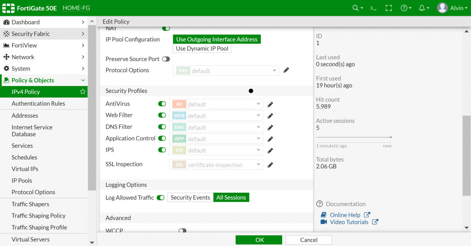Screen dimensions: 471x246
Task: Open the AntiVirus profile dropdown
Action: coord(216,104)
